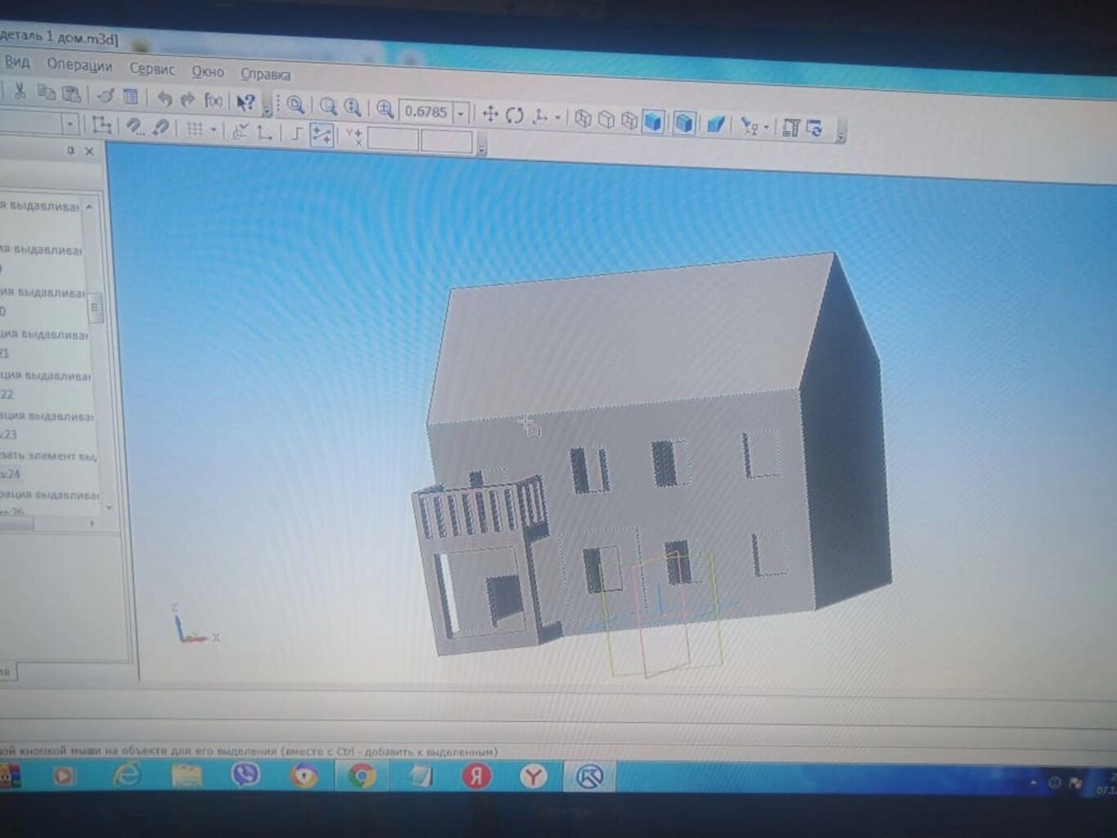Screen dimensions: 1117x838
Task: Click the zoom scale field showing 0.6785
Action: [x=426, y=111]
